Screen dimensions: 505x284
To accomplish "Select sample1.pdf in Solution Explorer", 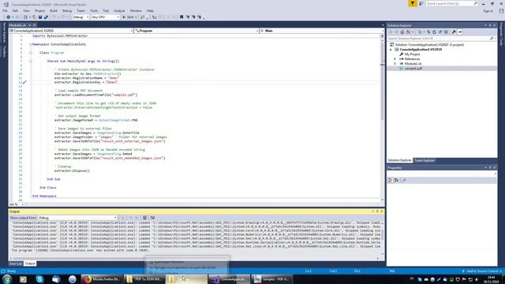I will coord(413,69).
